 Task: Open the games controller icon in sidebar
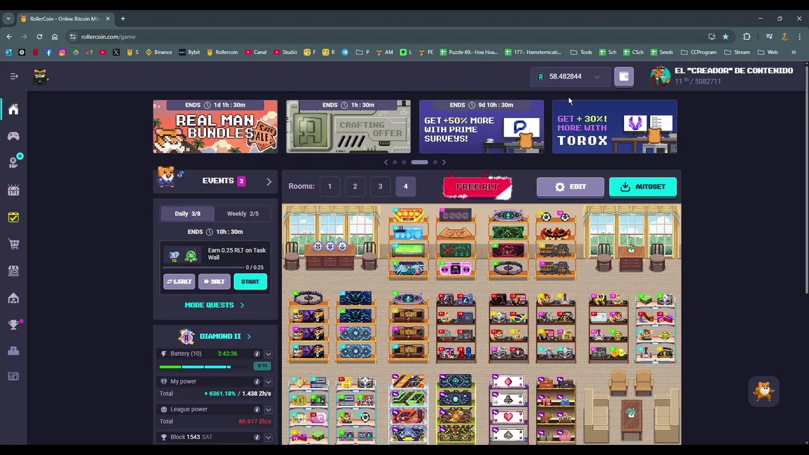click(x=13, y=136)
